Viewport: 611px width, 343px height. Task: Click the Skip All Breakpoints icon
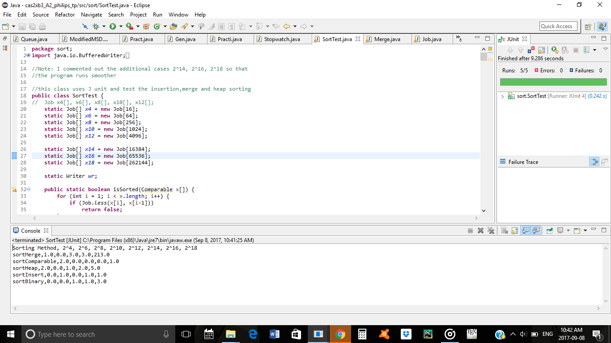pyautogui.click(x=85, y=26)
